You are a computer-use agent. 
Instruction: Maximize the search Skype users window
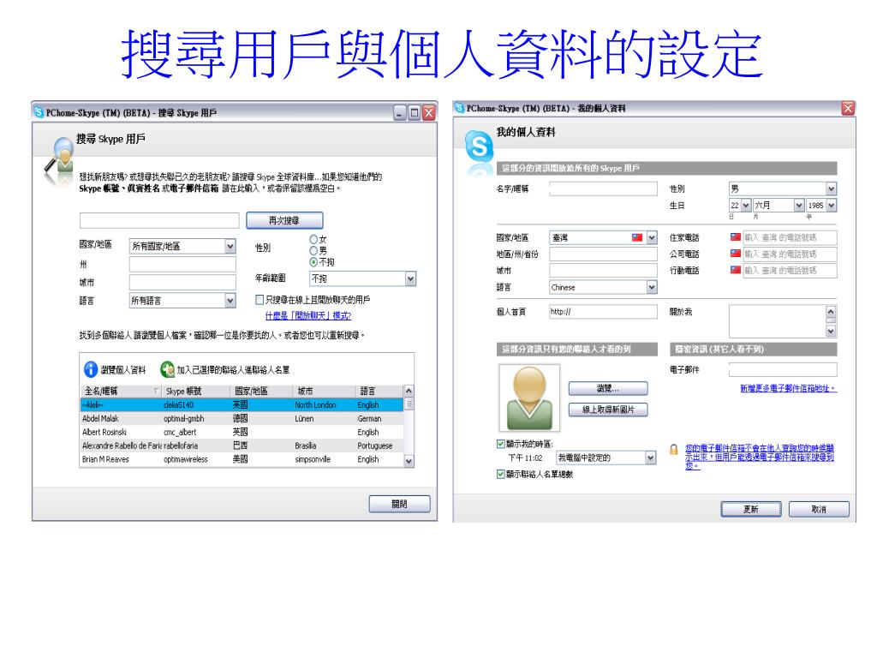414,113
